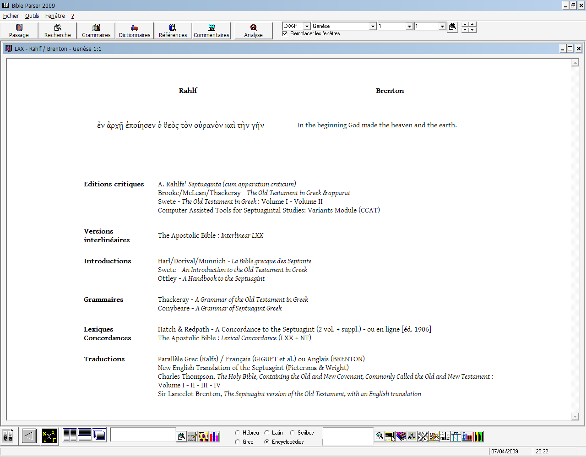
Task: Select the Latin radio button
Action: (x=267, y=433)
